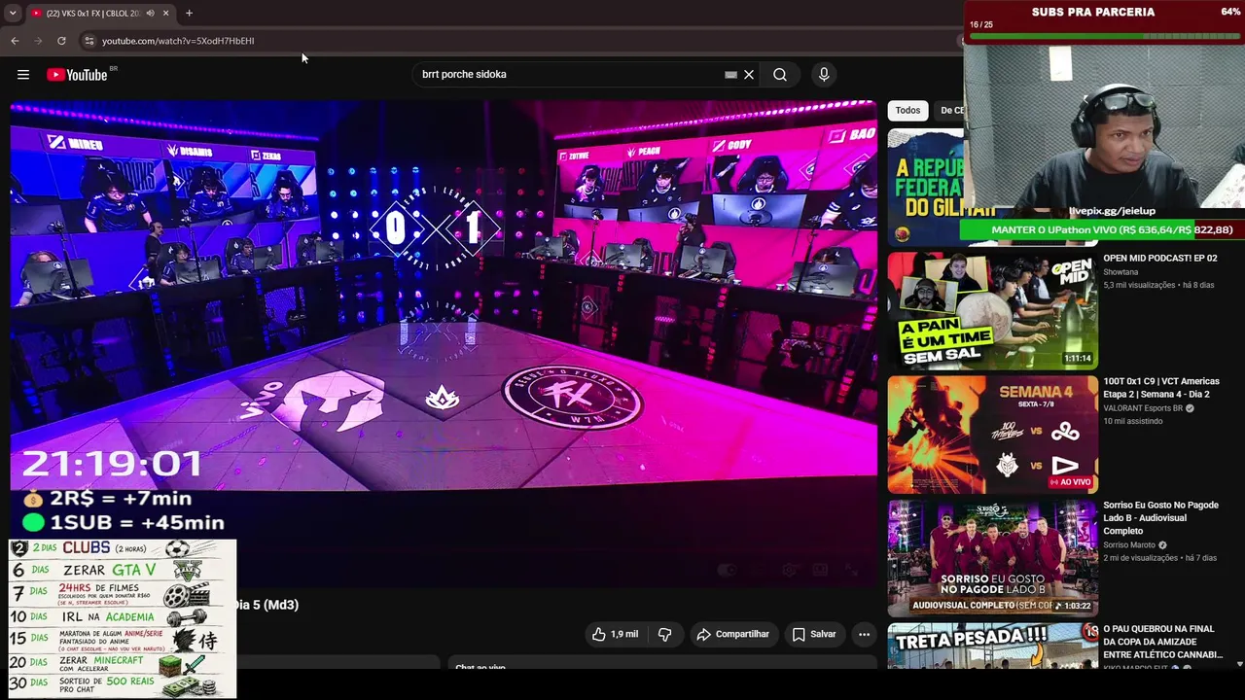The width and height of the screenshot is (1245, 700).
Task: Like the video with 1,9 mil likes
Action: click(615, 634)
